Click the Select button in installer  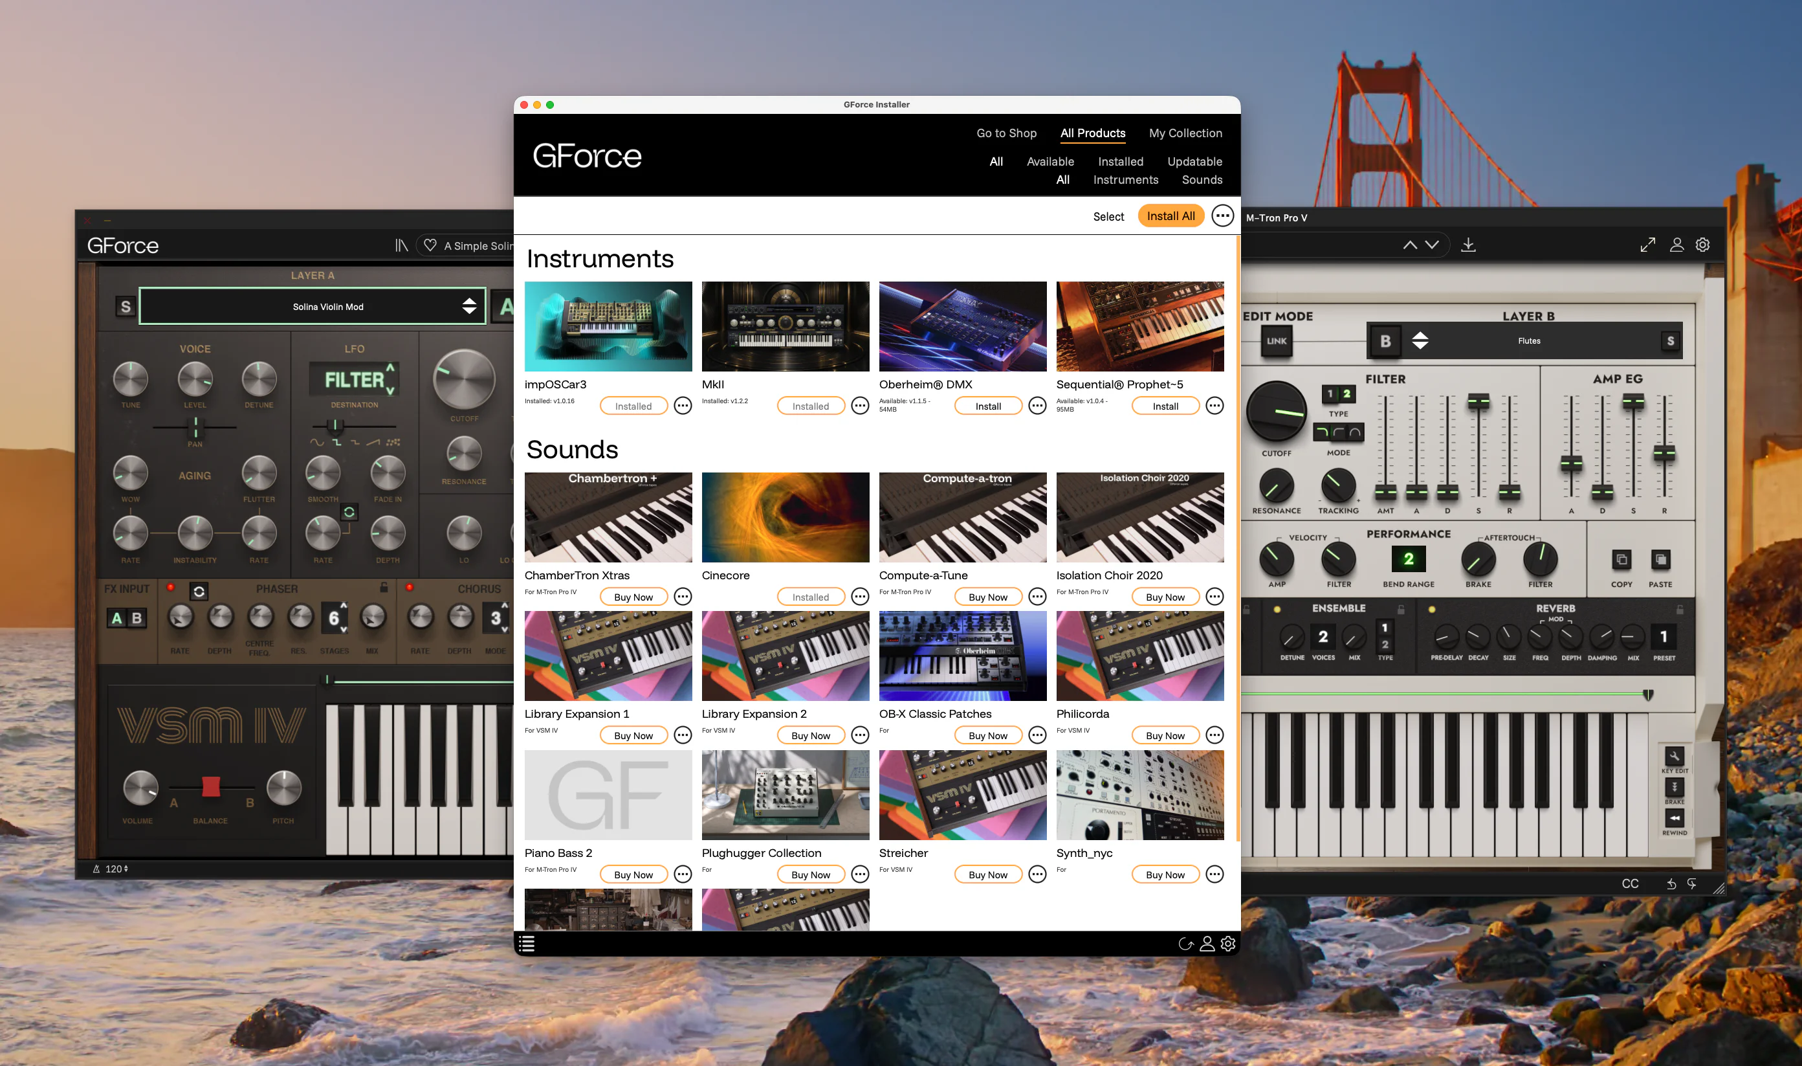(1108, 216)
